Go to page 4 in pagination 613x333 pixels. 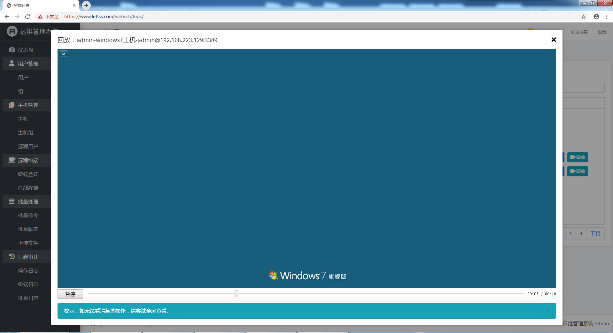click(581, 234)
